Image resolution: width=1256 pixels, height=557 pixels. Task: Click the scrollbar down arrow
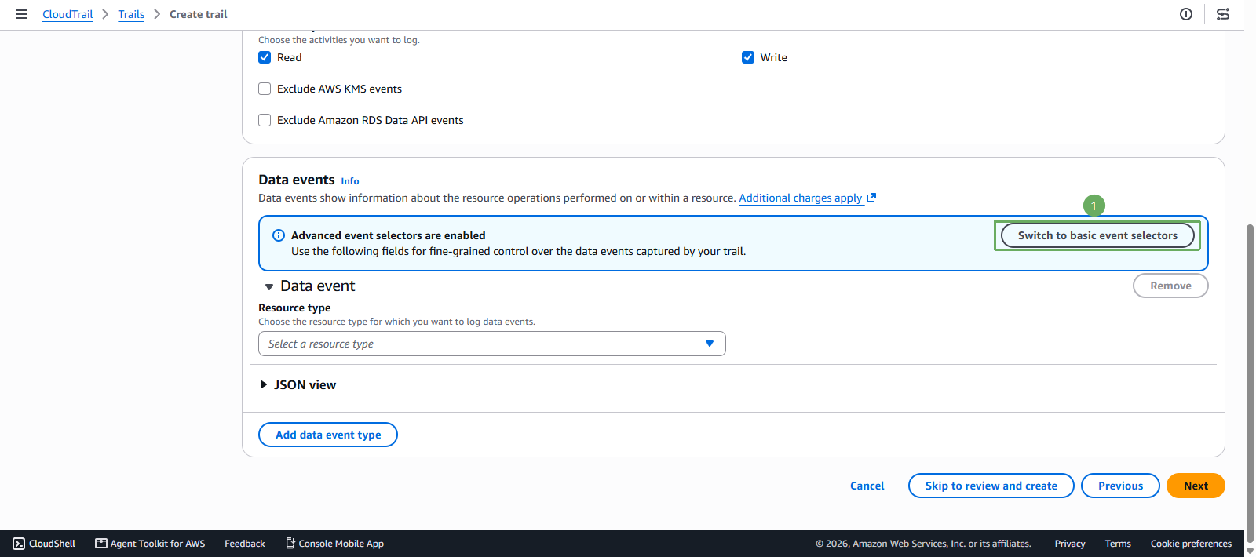pos(1251,552)
